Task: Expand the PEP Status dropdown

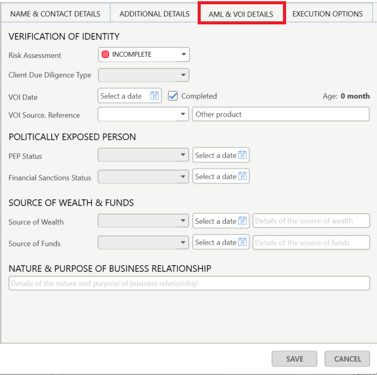Action: coord(183,155)
